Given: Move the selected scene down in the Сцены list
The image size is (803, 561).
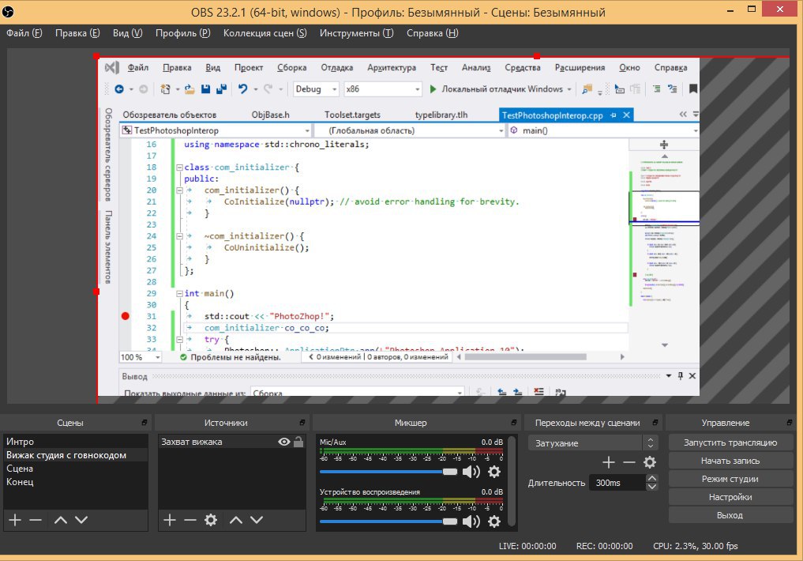Looking at the screenshot, I should (x=81, y=520).
